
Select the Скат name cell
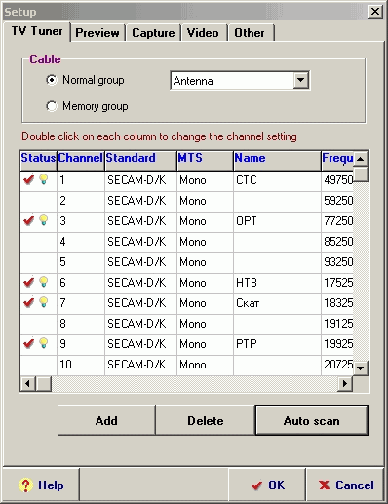277,303
